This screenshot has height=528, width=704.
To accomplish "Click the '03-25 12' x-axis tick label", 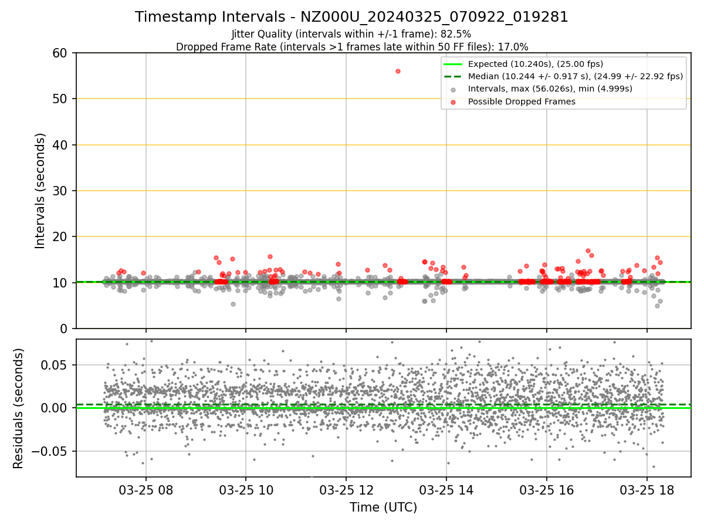I will click(346, 490).
